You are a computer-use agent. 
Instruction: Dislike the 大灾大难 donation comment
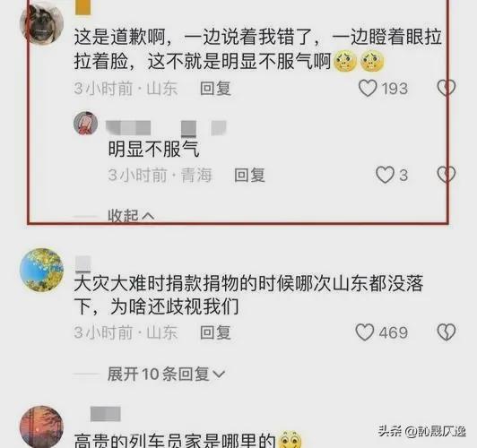447,332
